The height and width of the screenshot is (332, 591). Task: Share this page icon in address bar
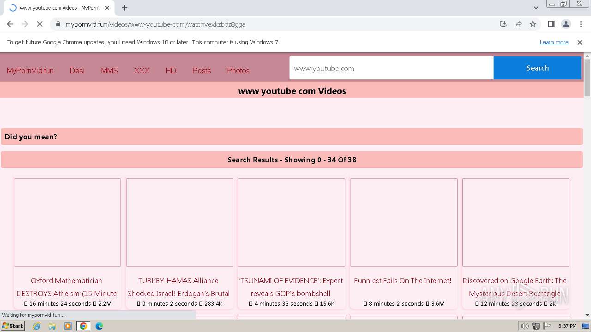click(x=518, y=24)
